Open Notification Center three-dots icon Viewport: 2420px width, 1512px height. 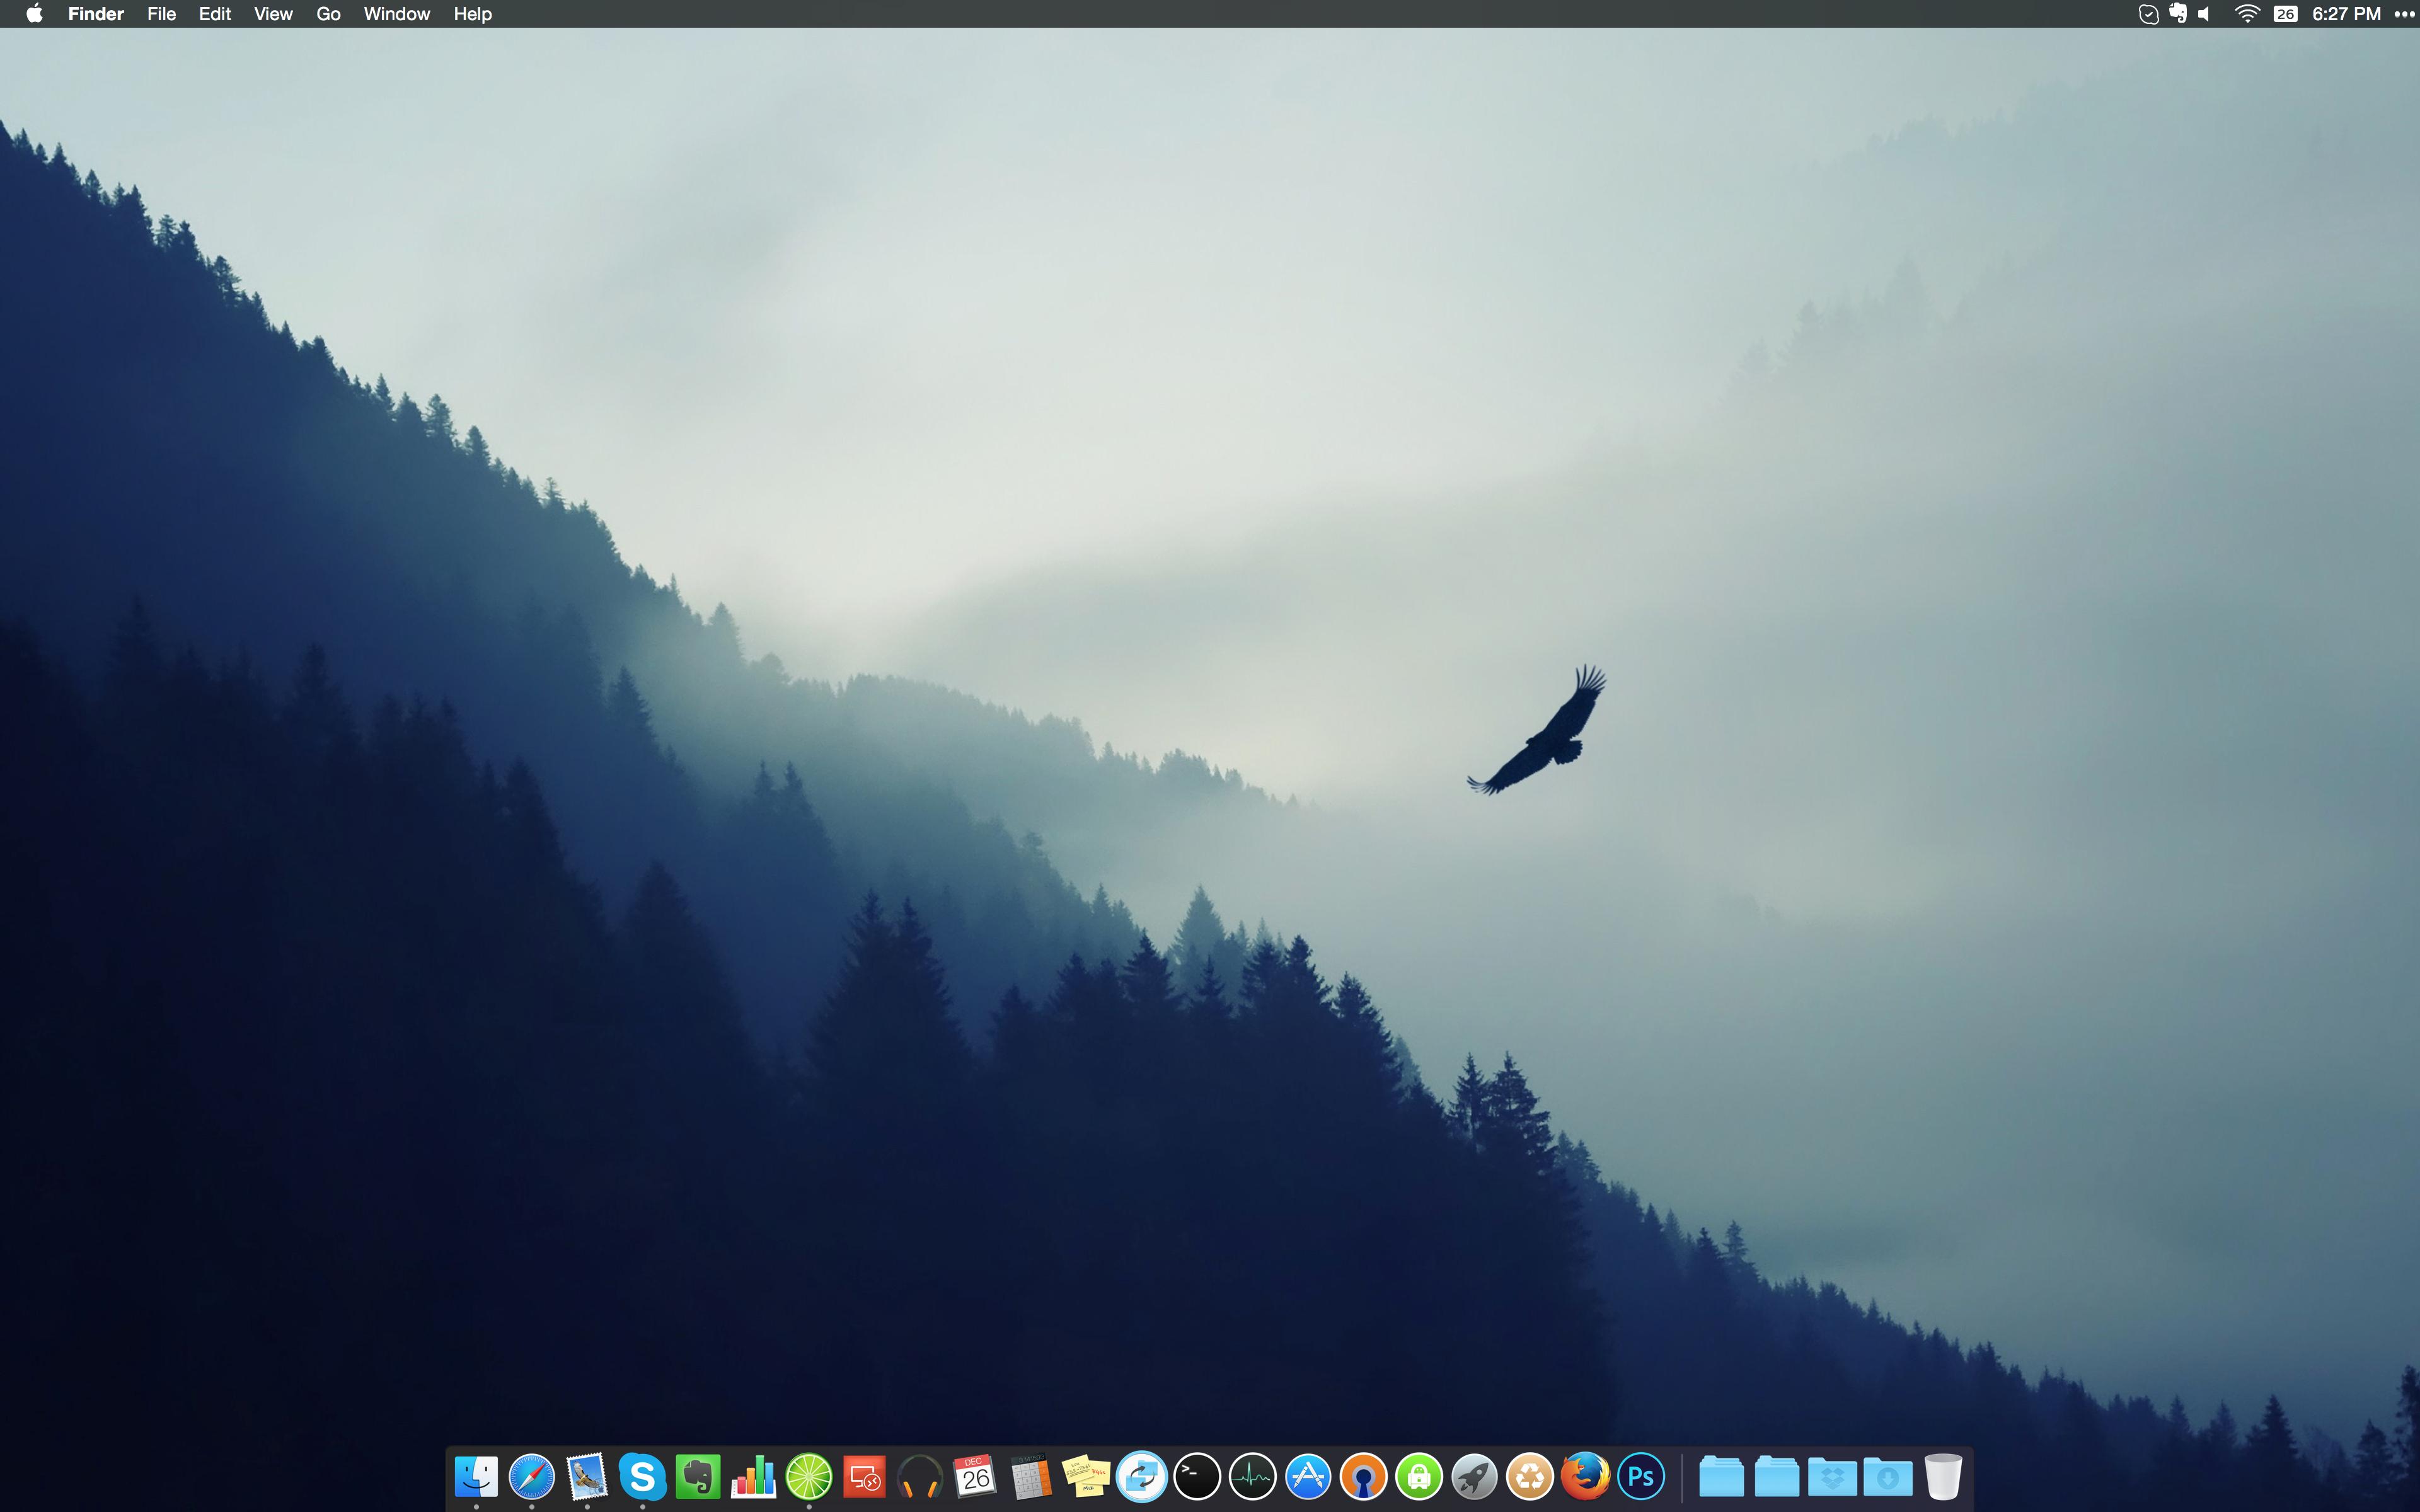[x=2404, y=14]
